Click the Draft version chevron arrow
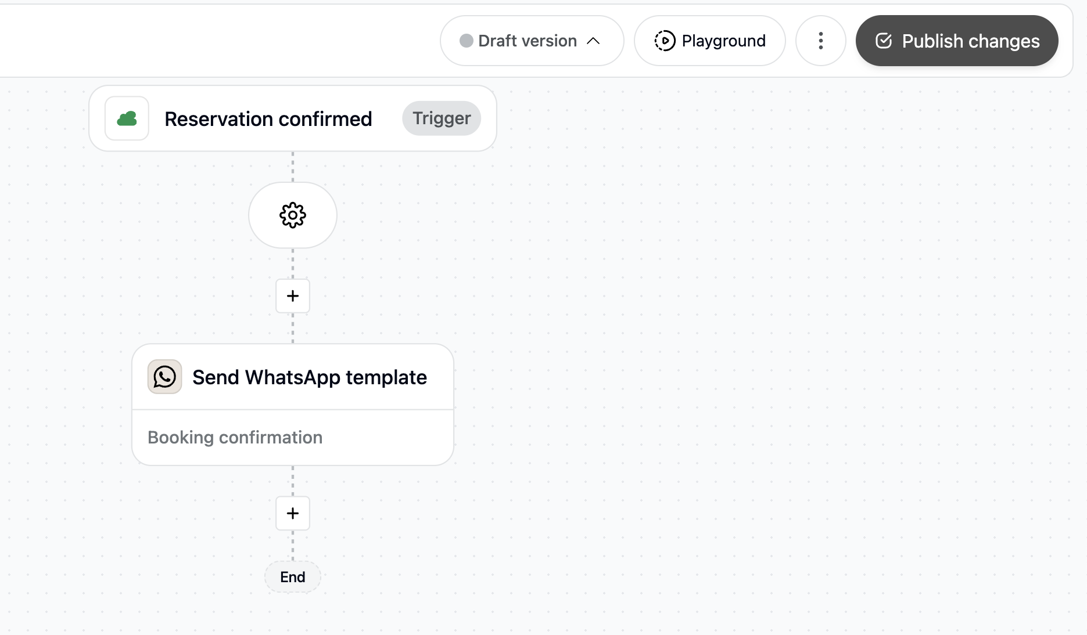 [x=593, y=41]
